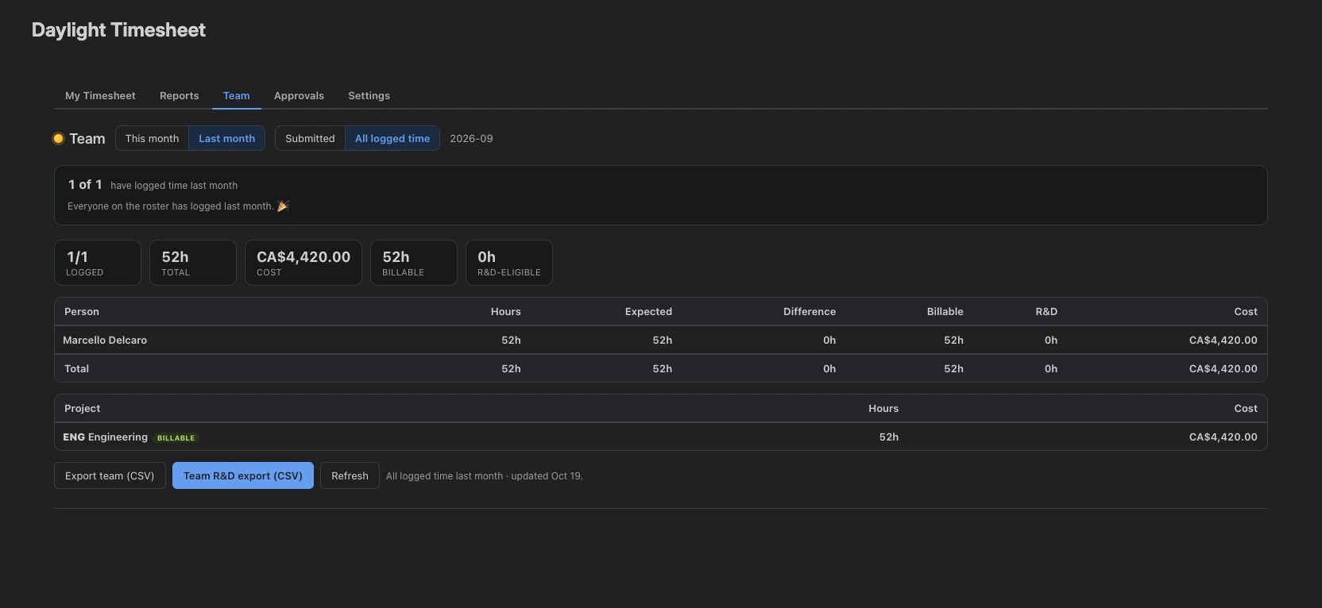This screenshot has height=608, width=1322.
Task: Click the green BILLABLE badge
Action: click(x=176, y=437)
